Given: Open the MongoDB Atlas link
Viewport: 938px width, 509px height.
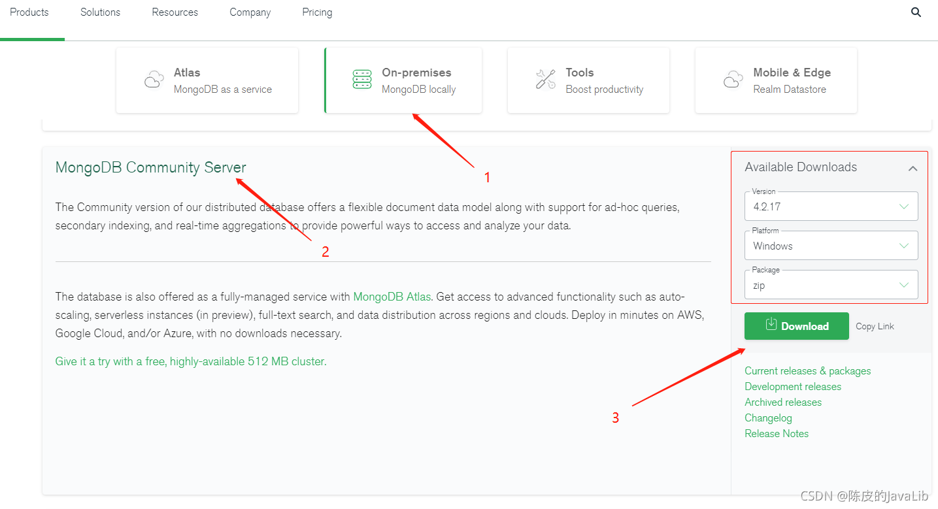Looking at the screenshot, I should click(392, 297).
